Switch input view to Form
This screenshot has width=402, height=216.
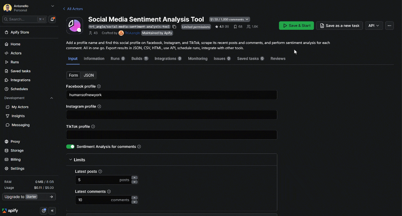pos(73,75)
